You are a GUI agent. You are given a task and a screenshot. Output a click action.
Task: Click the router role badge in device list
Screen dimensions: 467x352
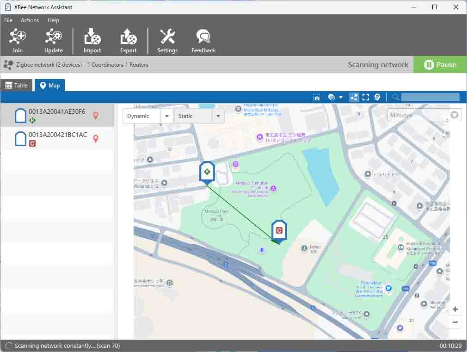(32, 120)
